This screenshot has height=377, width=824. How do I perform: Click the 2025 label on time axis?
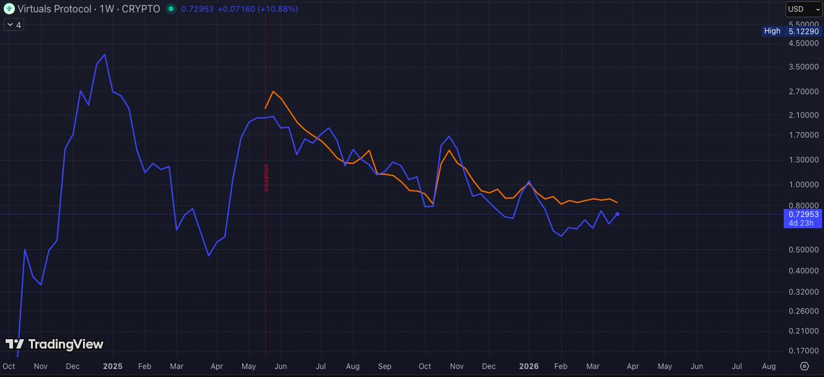tap(113, 367)
